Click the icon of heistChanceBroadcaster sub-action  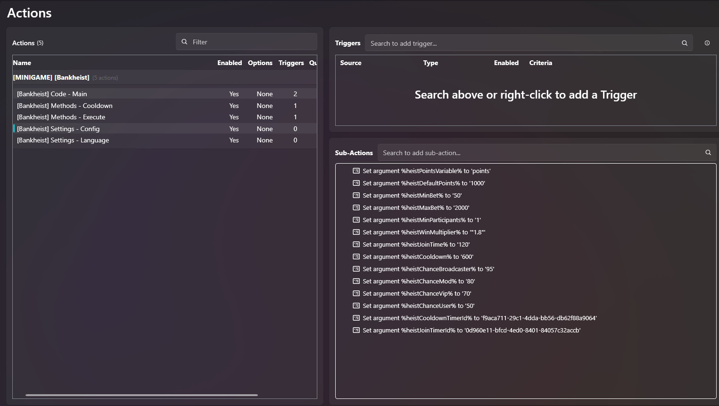click(356, 269)
